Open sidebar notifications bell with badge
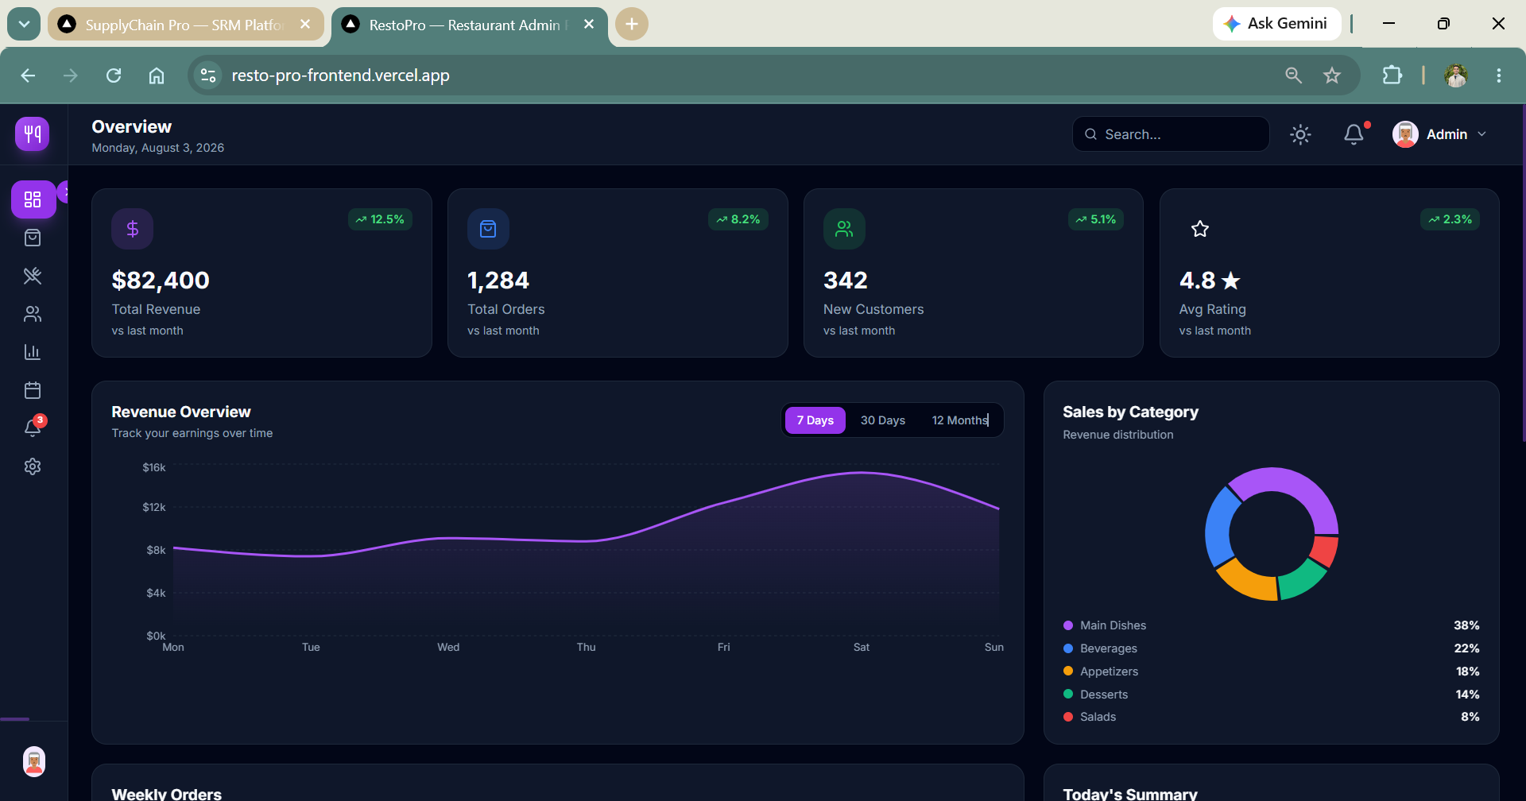The image size is (1526, 801). point(33,428)
